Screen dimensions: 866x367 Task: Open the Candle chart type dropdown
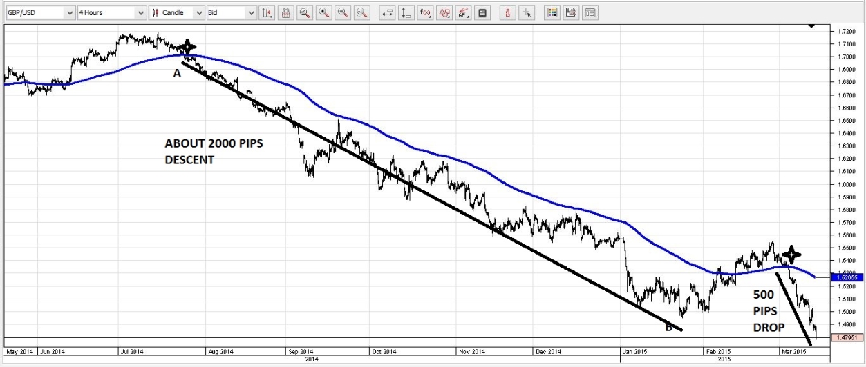click(x=177, y=12)
